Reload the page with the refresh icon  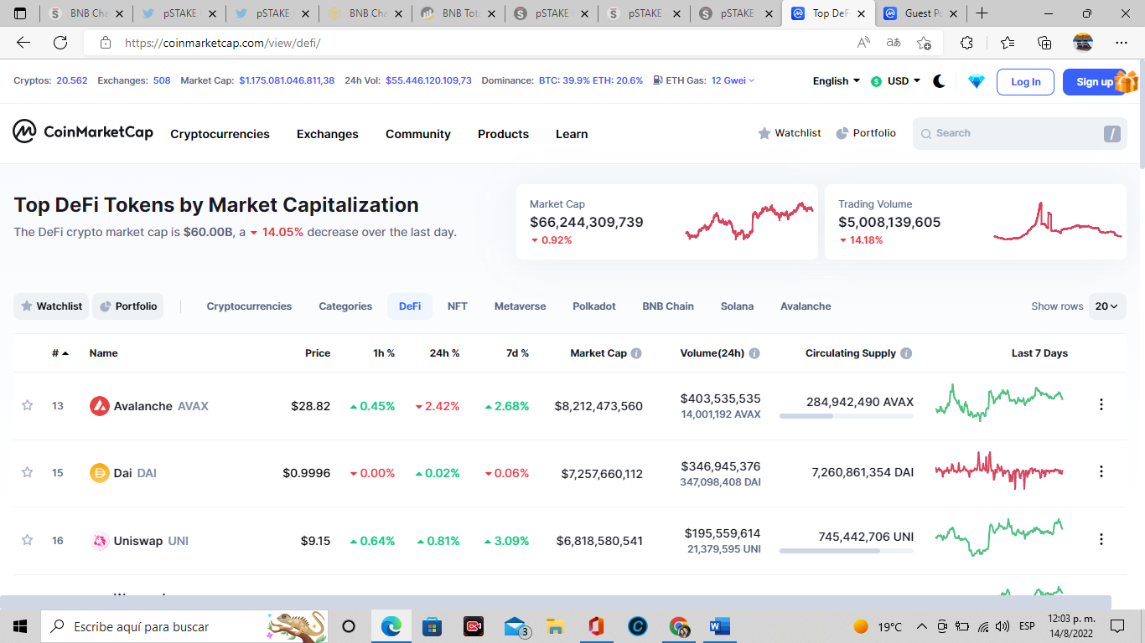pos(60,43)
